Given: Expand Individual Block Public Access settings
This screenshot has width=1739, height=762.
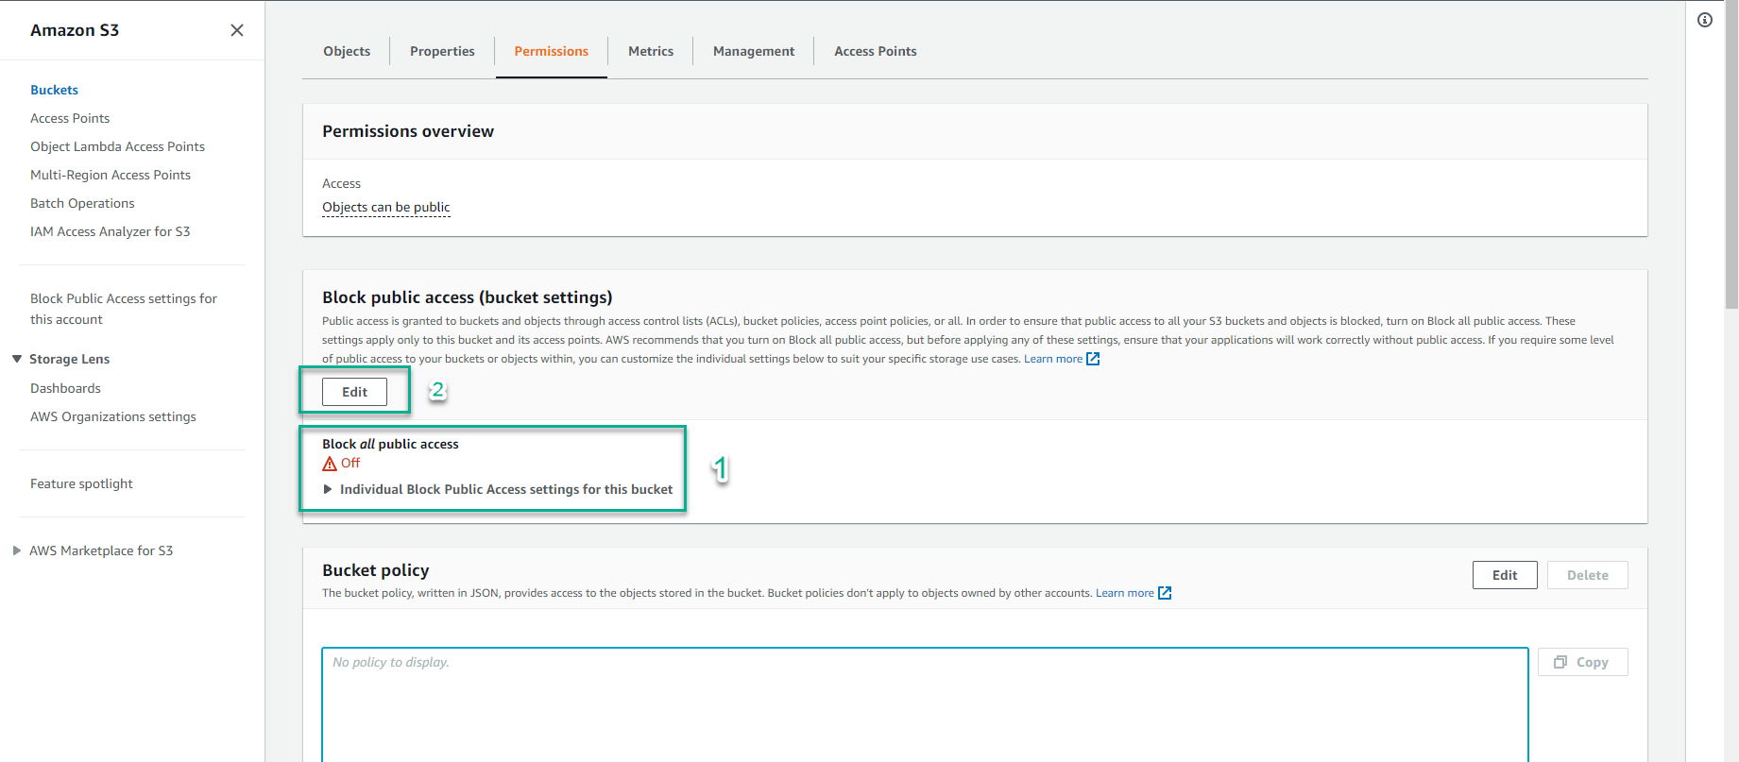Looking at the screenshot, I should (328, 489).
